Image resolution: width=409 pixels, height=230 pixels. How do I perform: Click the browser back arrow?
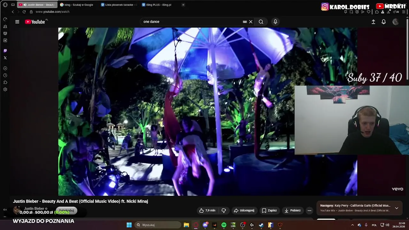click(x=13, y=12)
